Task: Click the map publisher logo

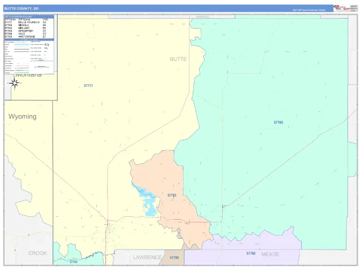Action: coord(342,8)
